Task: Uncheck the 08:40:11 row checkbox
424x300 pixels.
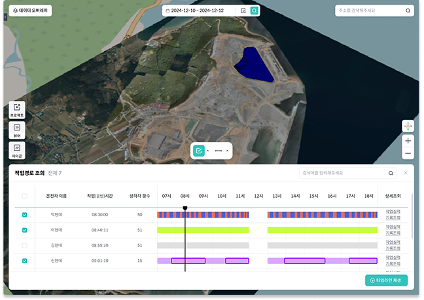Action: [x=25, y=230]
